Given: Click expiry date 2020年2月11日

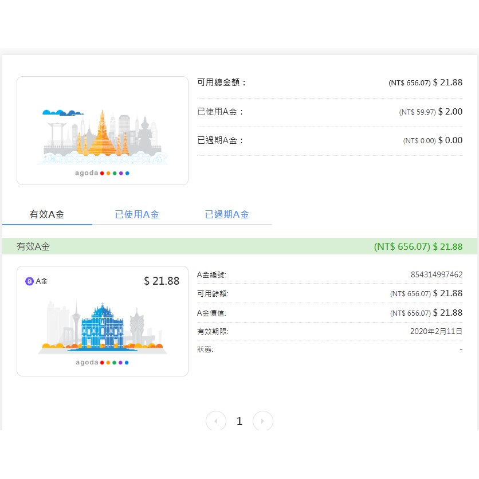Looking at the screenshot, I should [436, 331].
